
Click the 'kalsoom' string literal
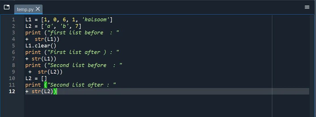[x=95, y=20]
